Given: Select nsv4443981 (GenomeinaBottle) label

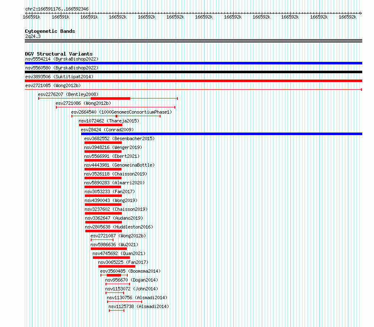Looking at the screenshot, I should 119,165.
